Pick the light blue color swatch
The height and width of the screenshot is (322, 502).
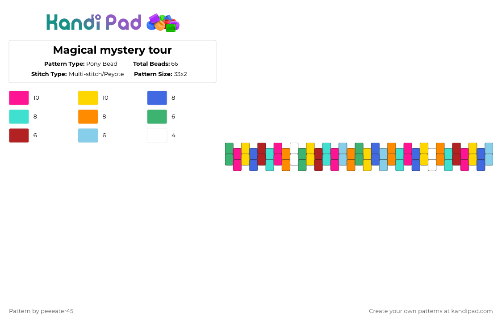click(x=88, y=136)
